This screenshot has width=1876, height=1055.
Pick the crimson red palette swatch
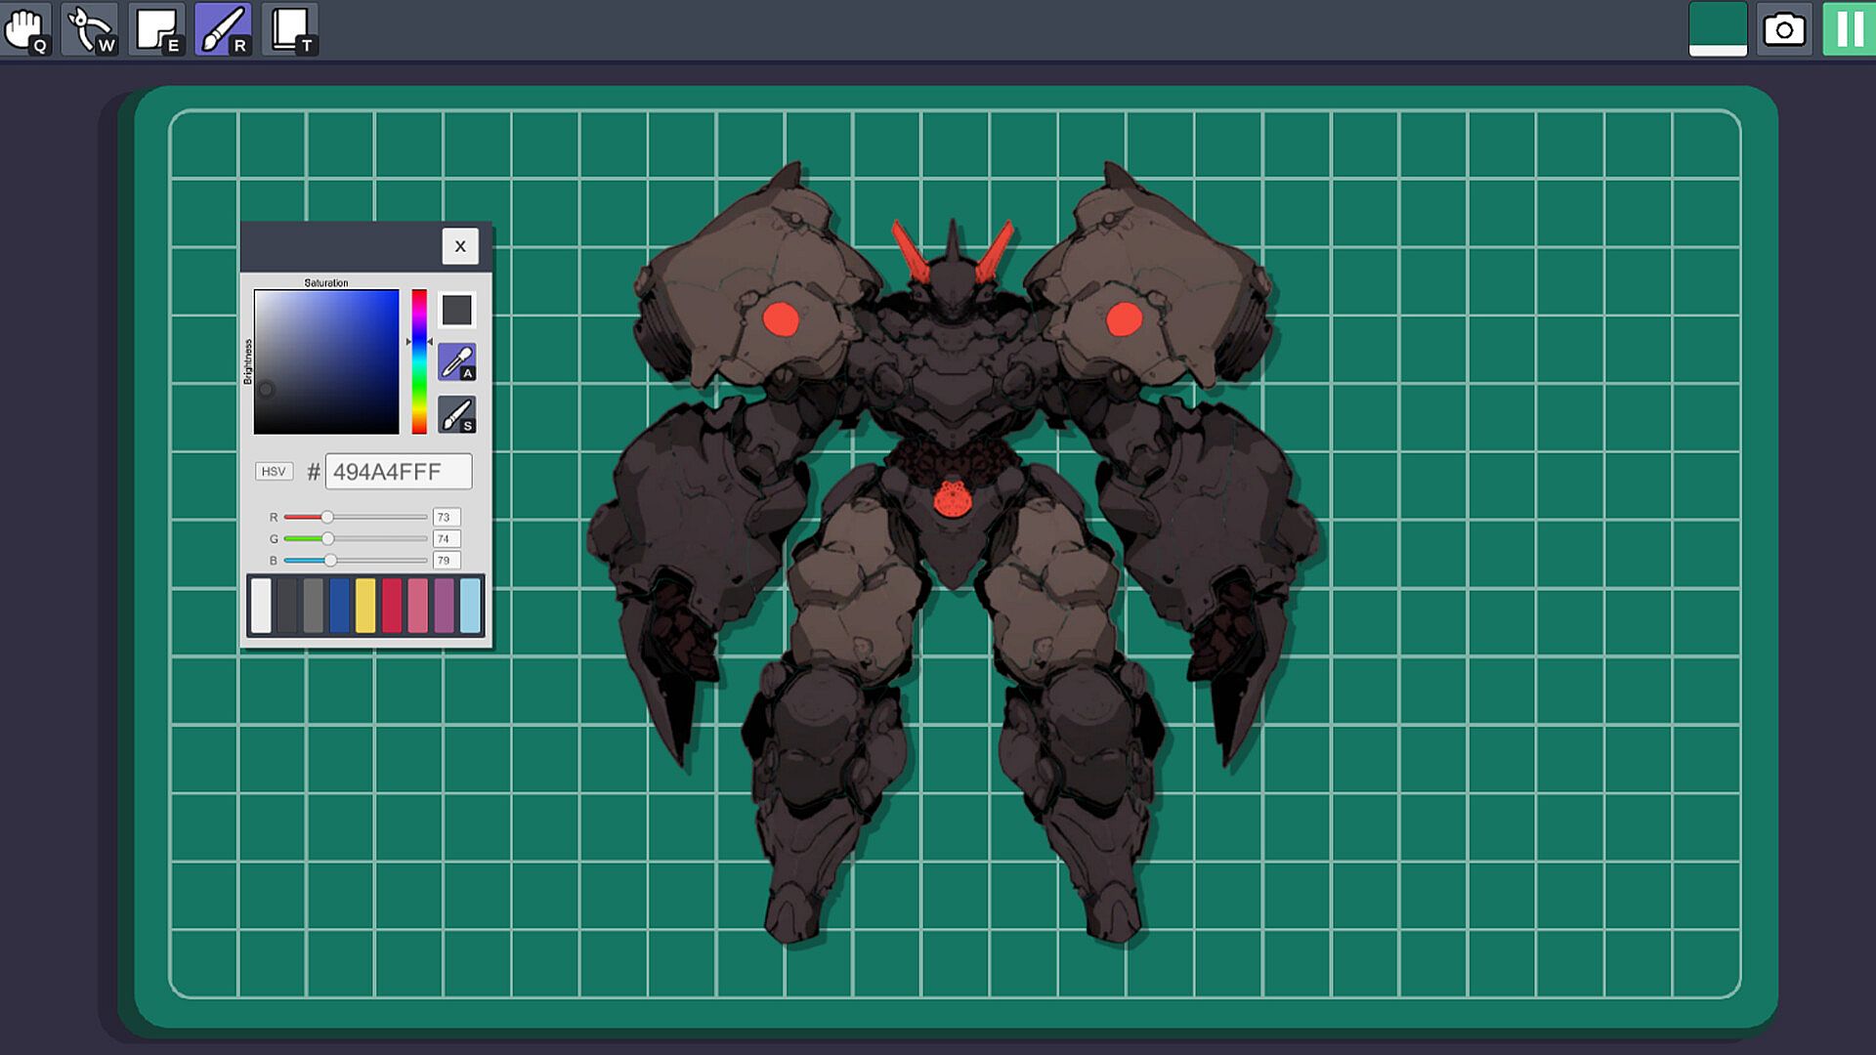tap(392, 606)
